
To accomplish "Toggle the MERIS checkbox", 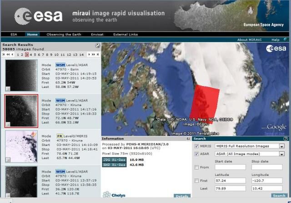I will pyautogui.click(x=196, y=146).
